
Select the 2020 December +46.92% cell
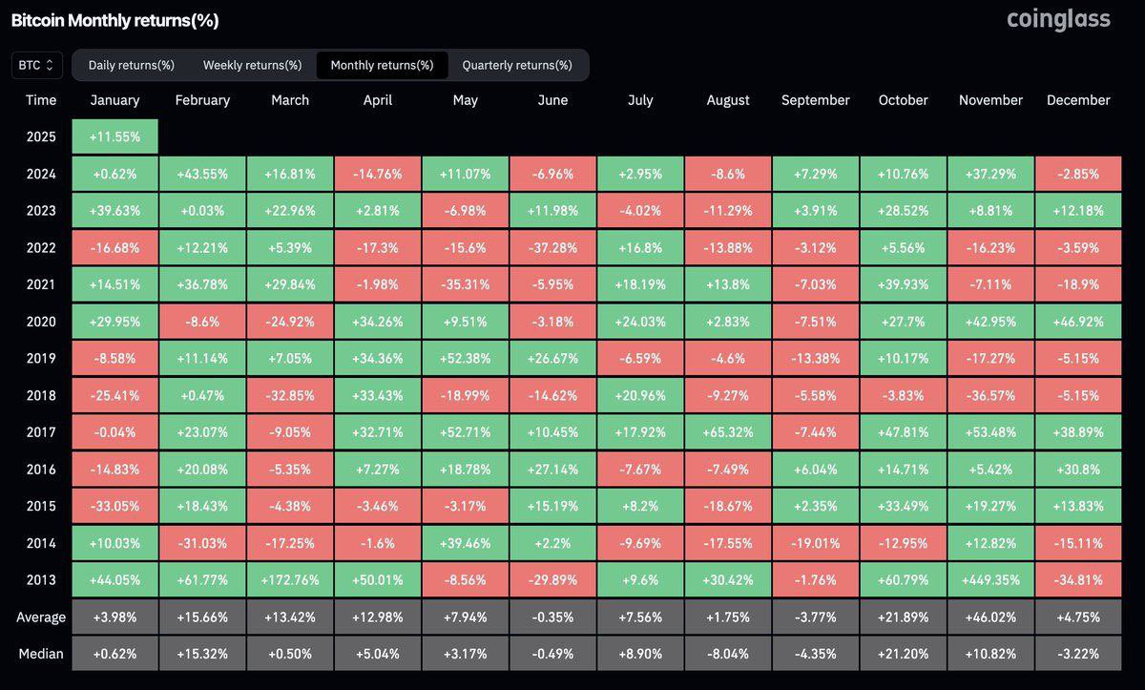pyautogui.click(x=1078, y=321)
